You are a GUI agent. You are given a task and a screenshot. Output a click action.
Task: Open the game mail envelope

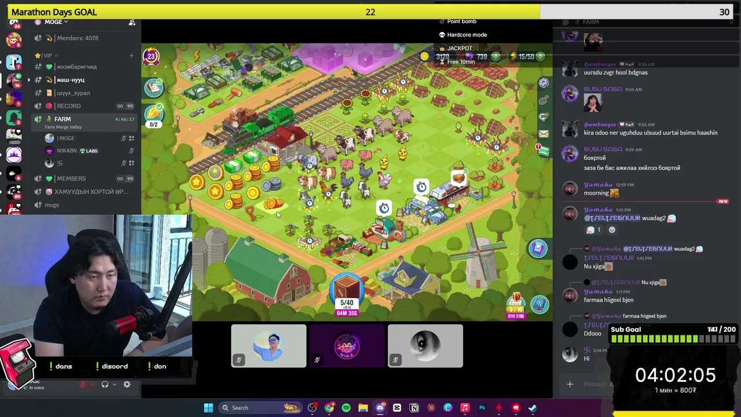[x=543, y=134]
